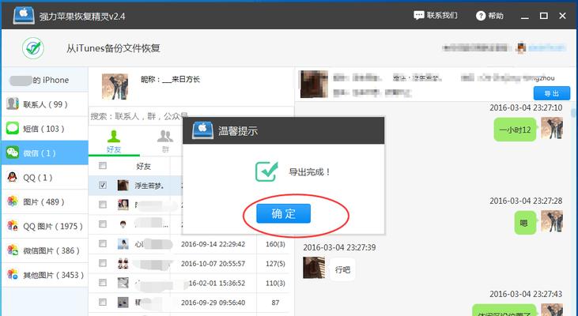Switch to the 群 groups tab
This screenshot has width=578, height=316.
click(164, 141)
